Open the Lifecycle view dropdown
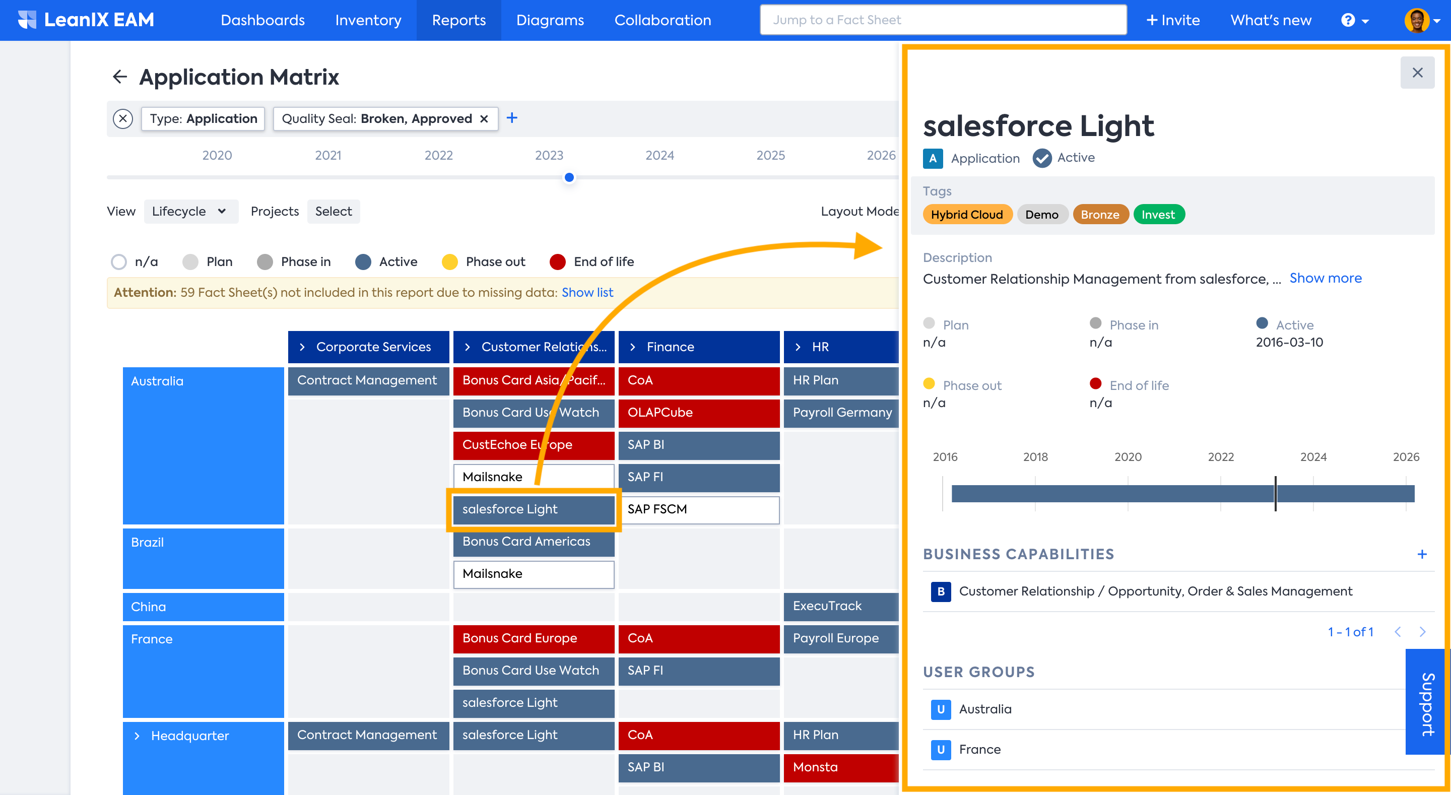1451x795 pixels. point(190,211)
